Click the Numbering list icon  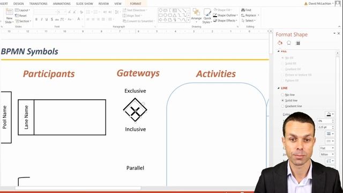click(96, 12)
